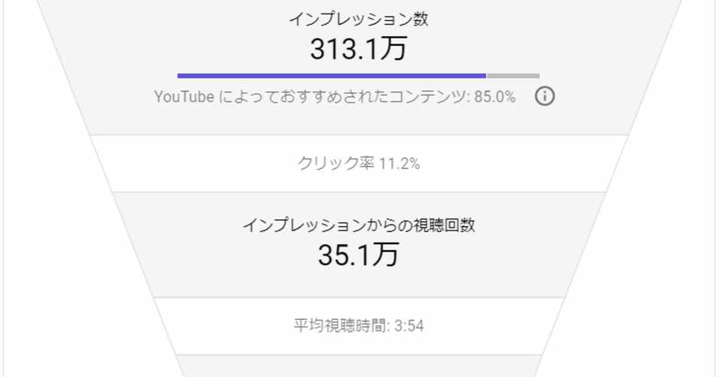Click the 11.2% click-through value

(400, 164)
